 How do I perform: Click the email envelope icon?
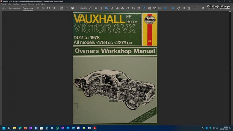pos(48,8)
